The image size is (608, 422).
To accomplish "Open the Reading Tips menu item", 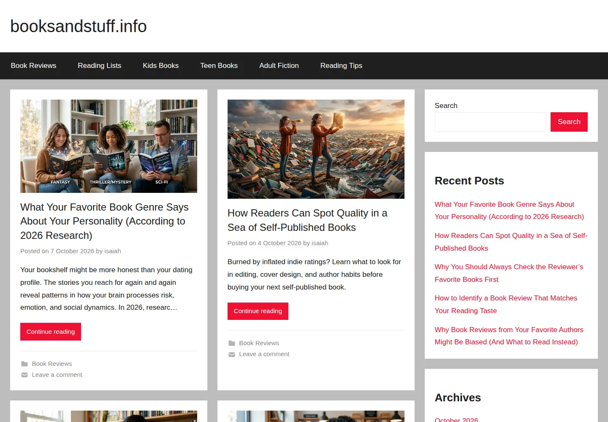I will [341, 65].
